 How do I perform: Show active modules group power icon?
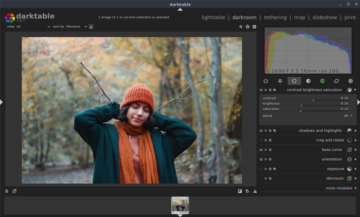tap(266, 81)
